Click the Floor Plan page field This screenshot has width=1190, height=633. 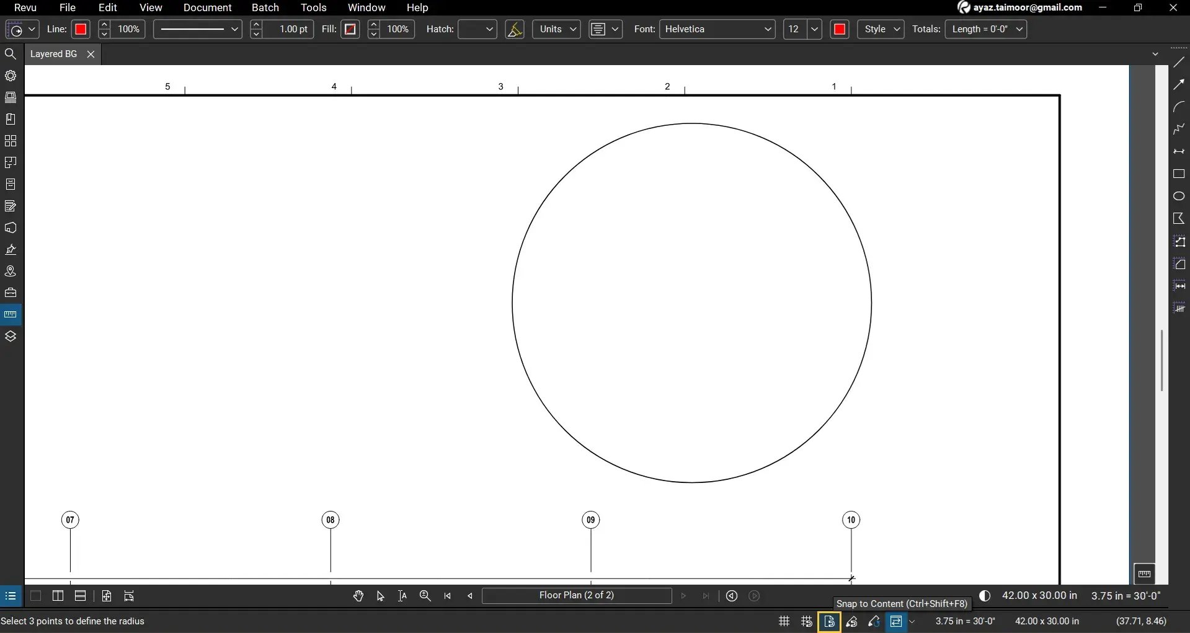[x=577, y=596]
